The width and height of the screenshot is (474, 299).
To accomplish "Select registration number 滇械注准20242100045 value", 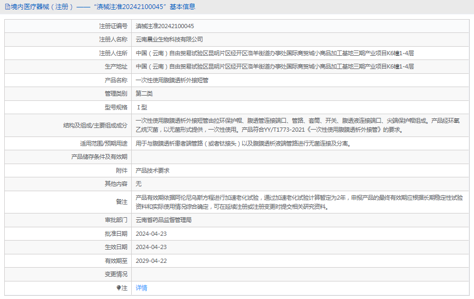I will tap(165, 26).
